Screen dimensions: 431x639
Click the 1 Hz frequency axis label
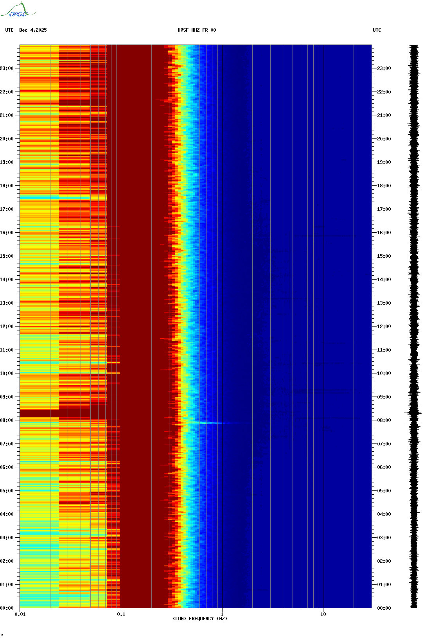[222, 614]
